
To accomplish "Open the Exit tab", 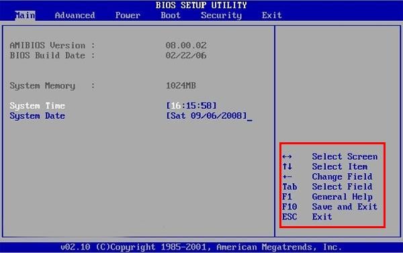I will [x=271, y=15].
